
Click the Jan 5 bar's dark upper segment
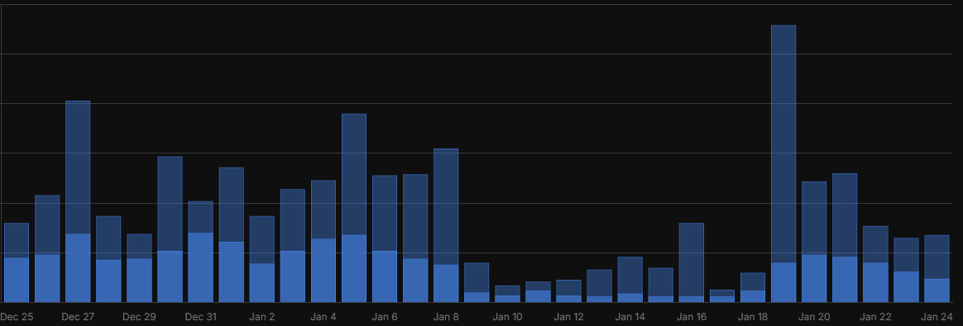pos(354,175)
